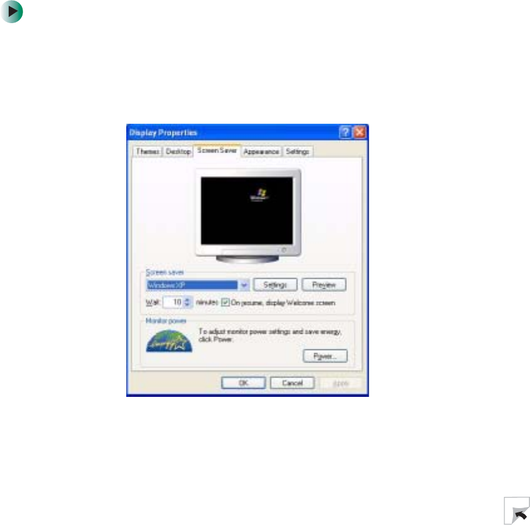Click the green play arrow icon
Image resolution: width=530 pixels, height=525 pixels.
[12, 12]
